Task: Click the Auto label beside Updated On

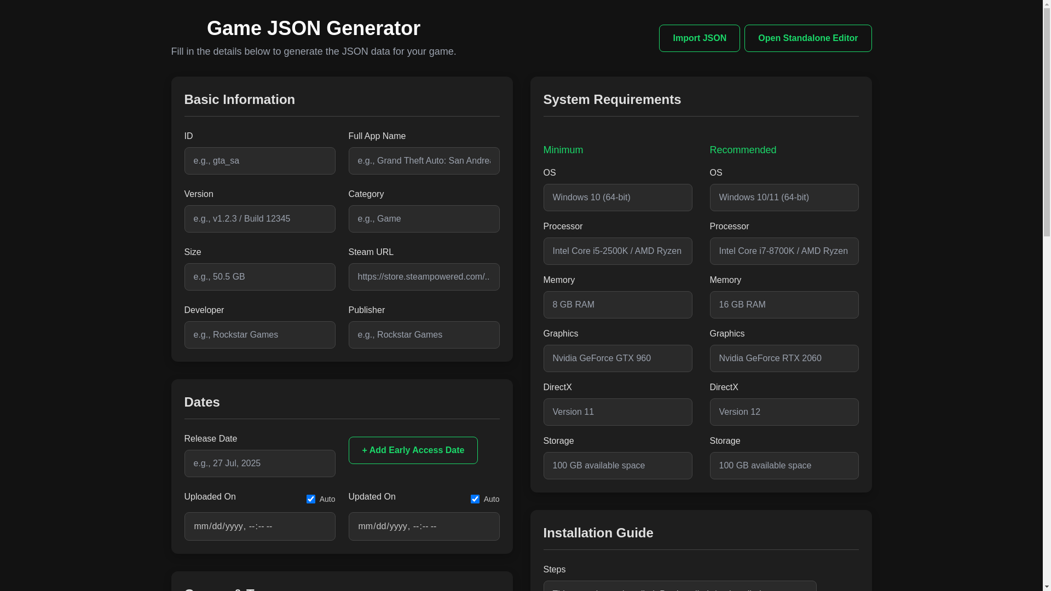Action: coord(492,499)
